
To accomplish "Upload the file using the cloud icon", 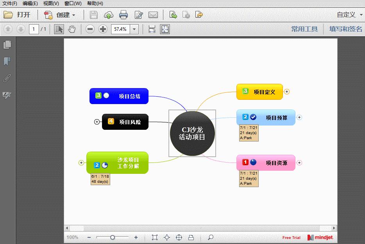I will (x=109, y=15).
